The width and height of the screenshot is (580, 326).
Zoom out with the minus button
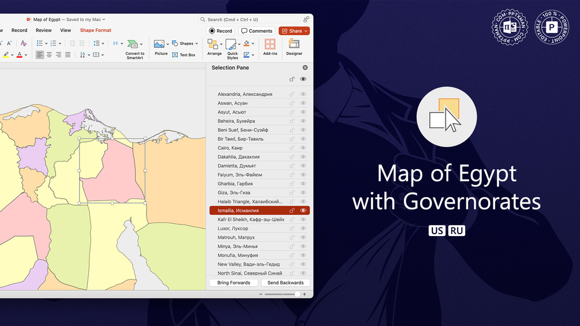coord(261,294)
